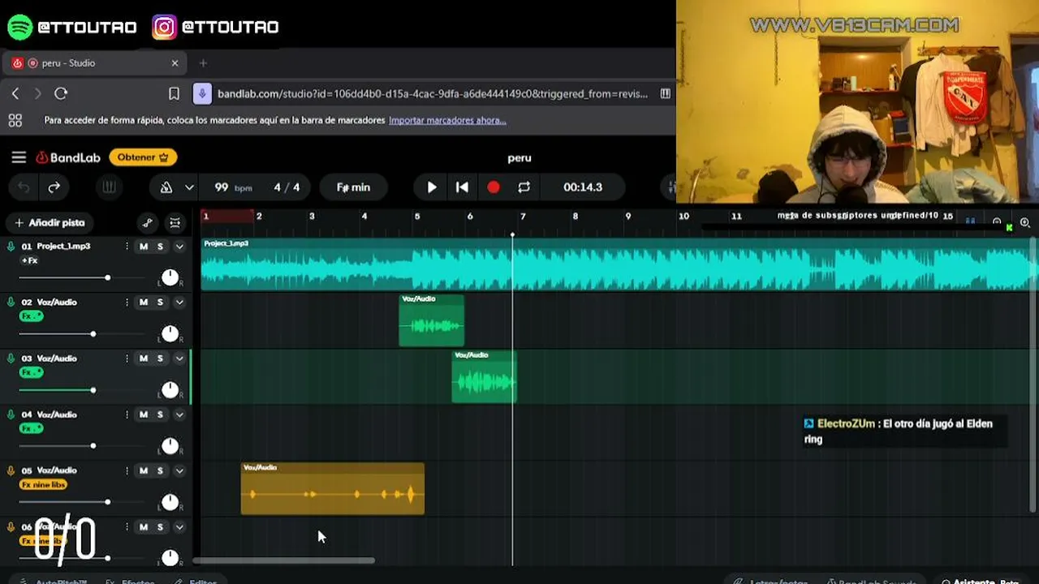
Task: Expand track 04 options chevron
Action: pyautogui.click(x=179, y=414)
